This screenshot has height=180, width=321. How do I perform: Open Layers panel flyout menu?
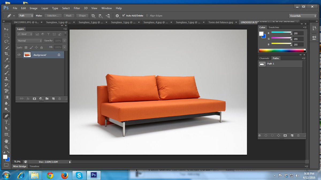pyautogui.click(x=65, y=29)
